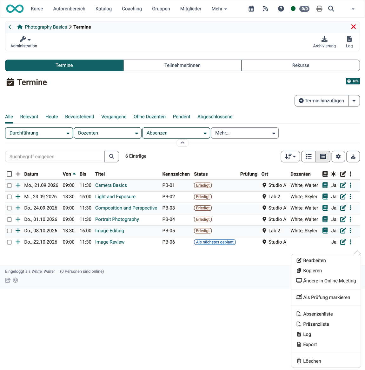Click the OpenOlat infinity logo
The width and height of the screenshot is (365, 370).
point(15,9)
